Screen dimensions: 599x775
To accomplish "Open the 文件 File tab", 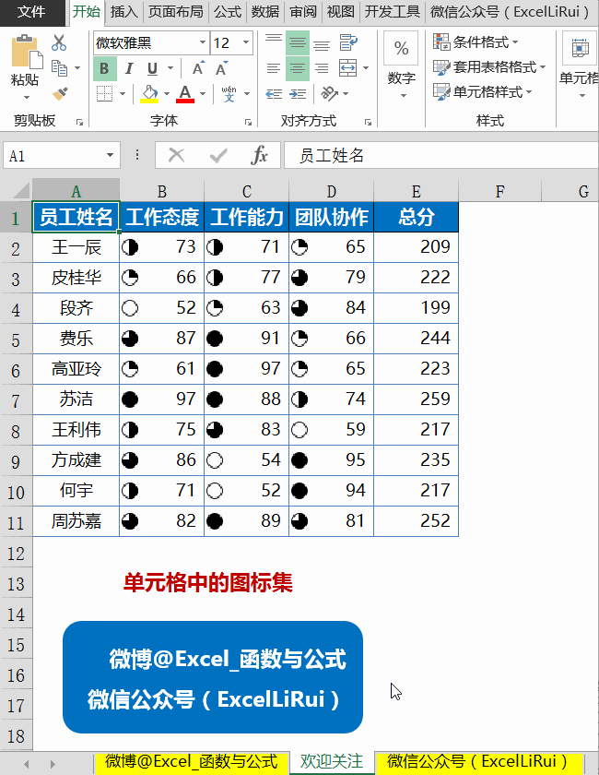I will (31, 12).
